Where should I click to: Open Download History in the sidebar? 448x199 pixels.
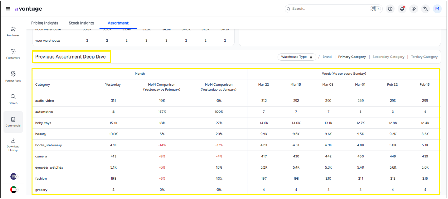click(13, 144)
